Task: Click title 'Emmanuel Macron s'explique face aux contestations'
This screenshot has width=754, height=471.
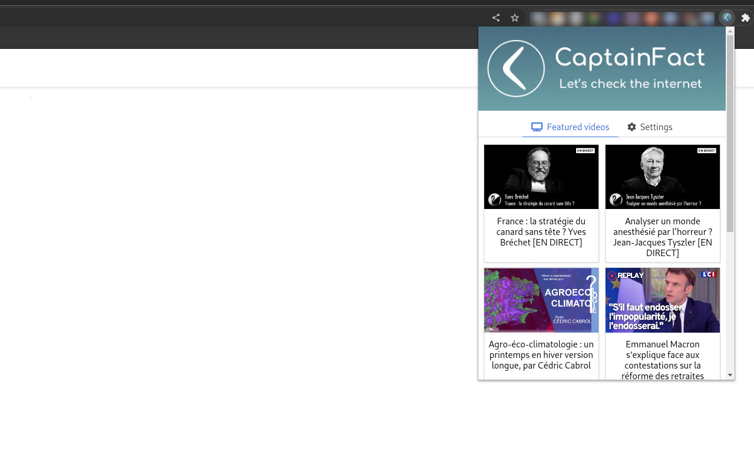Action: [663, 360]
